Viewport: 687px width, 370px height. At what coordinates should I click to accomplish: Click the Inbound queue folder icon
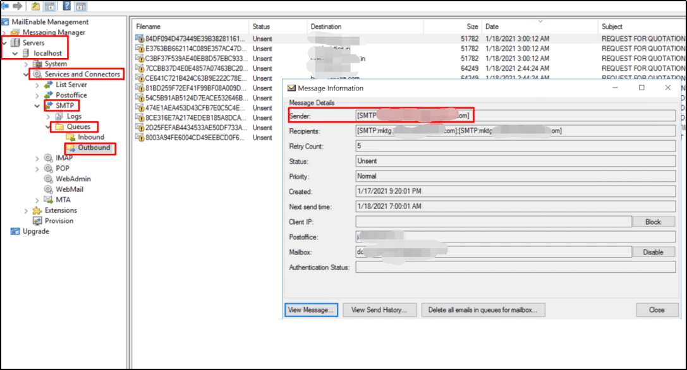click(71, 138)
